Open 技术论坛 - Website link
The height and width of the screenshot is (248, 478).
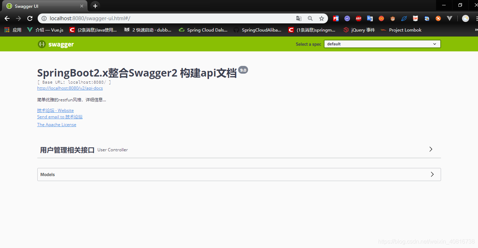pyautogui.click(x=55, y=111)
